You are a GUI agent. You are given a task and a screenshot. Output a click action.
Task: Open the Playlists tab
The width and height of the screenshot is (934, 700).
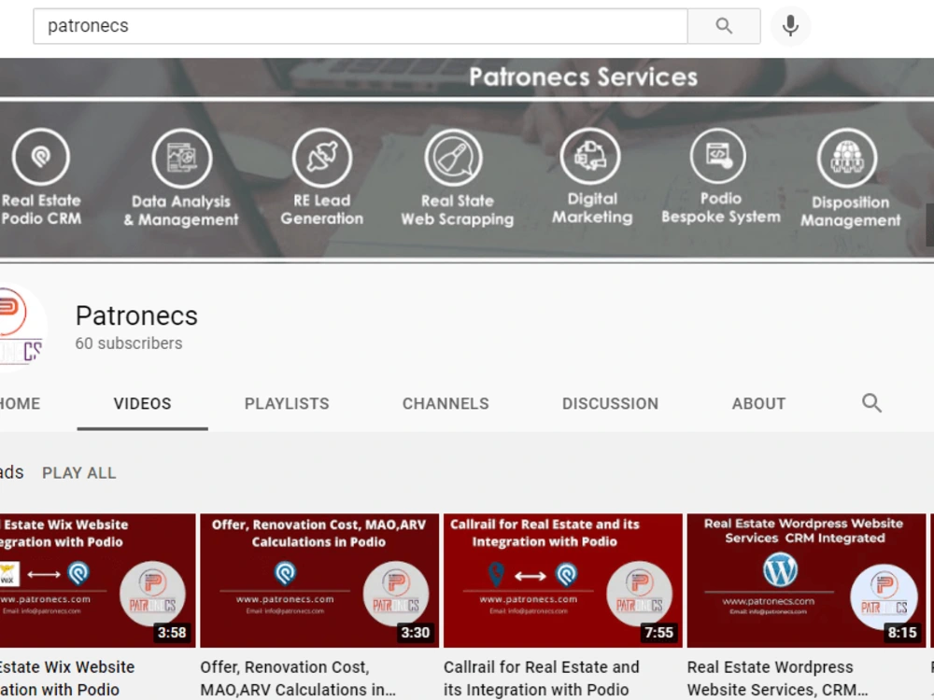(287, 403)
